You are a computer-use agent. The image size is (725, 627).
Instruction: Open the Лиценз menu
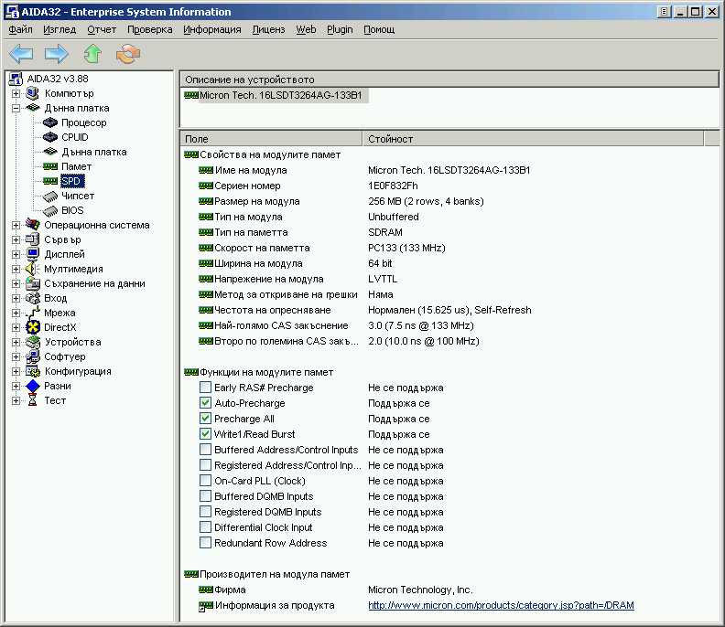click(x=268, y=29)
